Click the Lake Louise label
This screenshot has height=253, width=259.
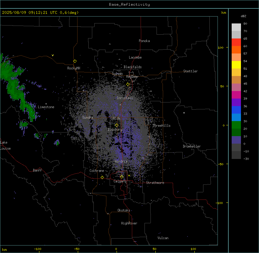tap(5, 145)
